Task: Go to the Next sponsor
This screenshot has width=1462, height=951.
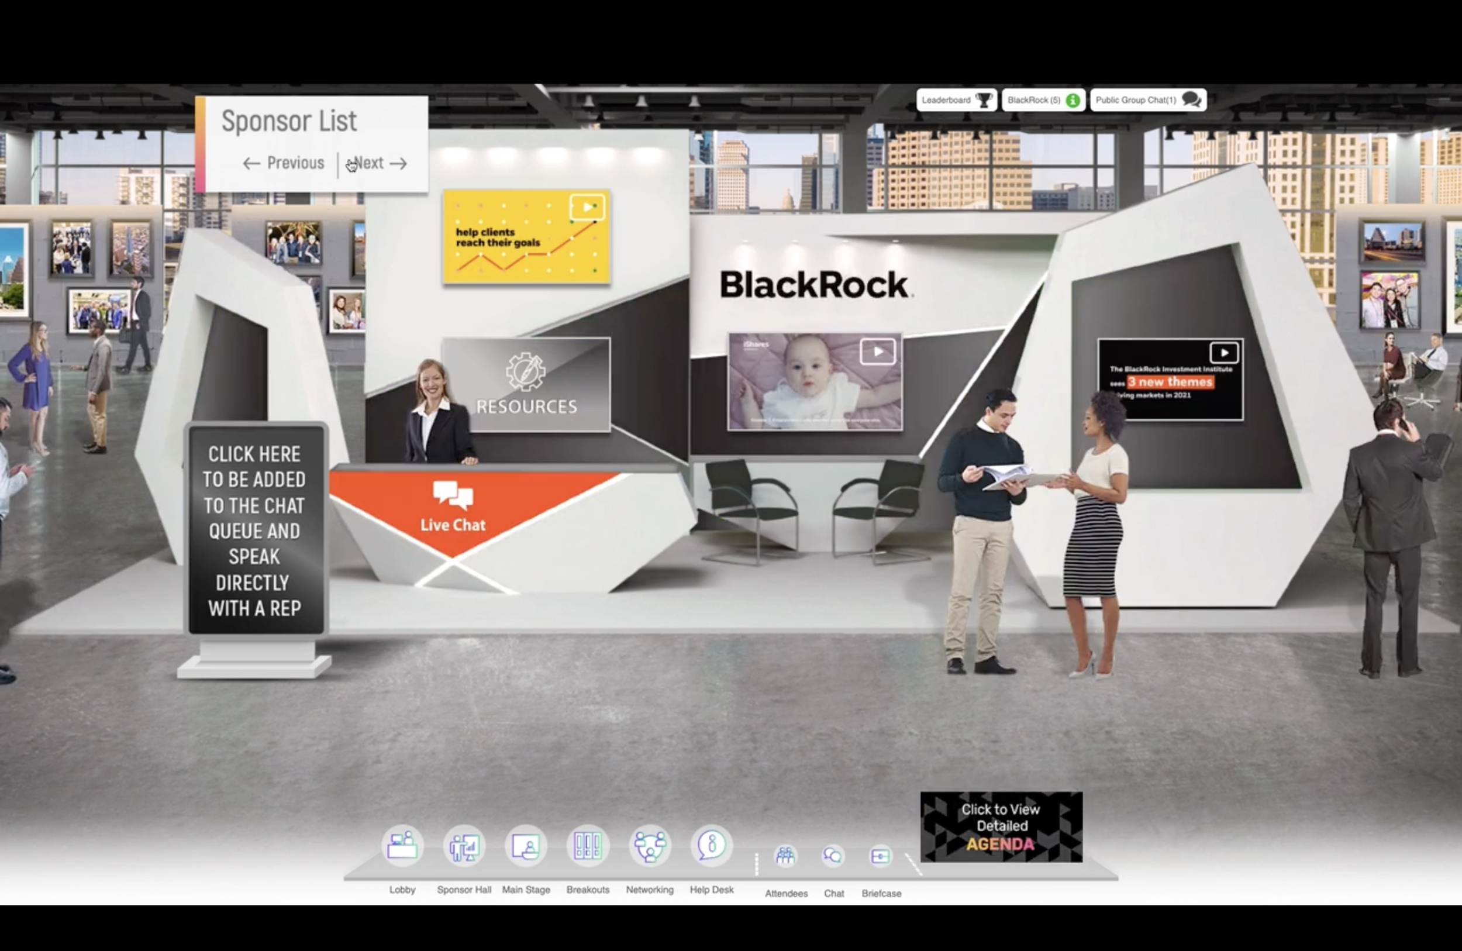Action: 377,163
